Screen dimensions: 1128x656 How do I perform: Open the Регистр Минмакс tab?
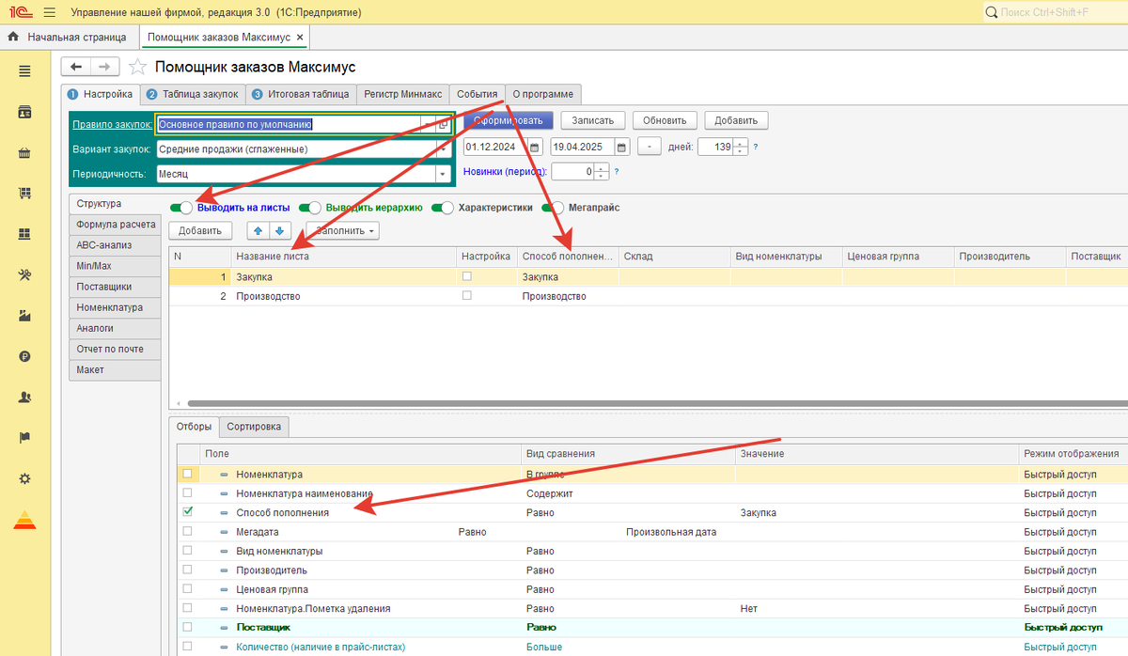402,94
